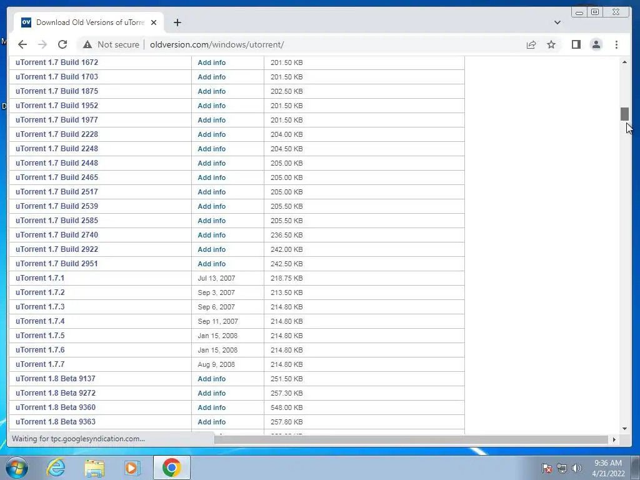640x480 pixels.
Task: Open uTorrent 1.7 Build 2448
Action: (x=57, y=163)
